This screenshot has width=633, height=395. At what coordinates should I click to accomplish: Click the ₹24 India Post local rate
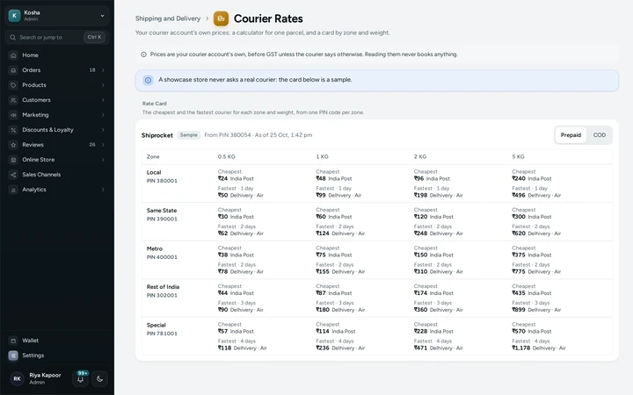coord(236,178)
